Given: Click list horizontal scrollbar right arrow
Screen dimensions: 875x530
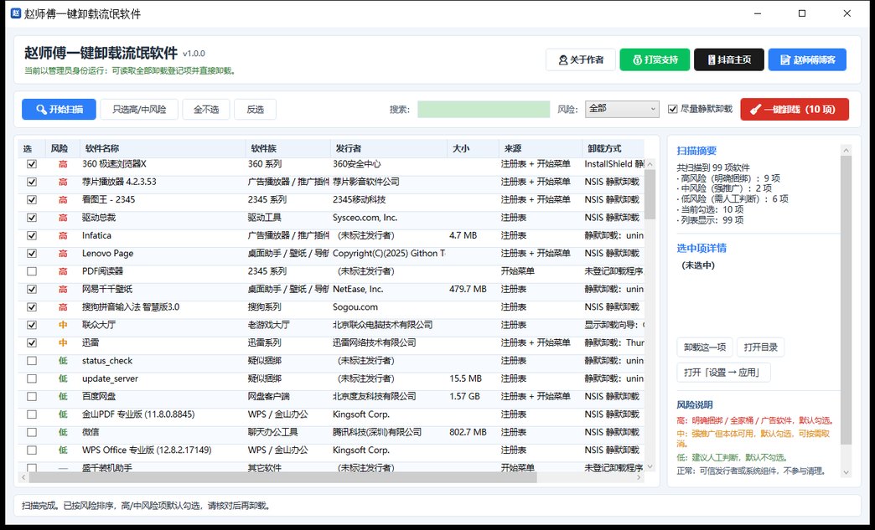Looking at the screenshot, I should (639, 477).
